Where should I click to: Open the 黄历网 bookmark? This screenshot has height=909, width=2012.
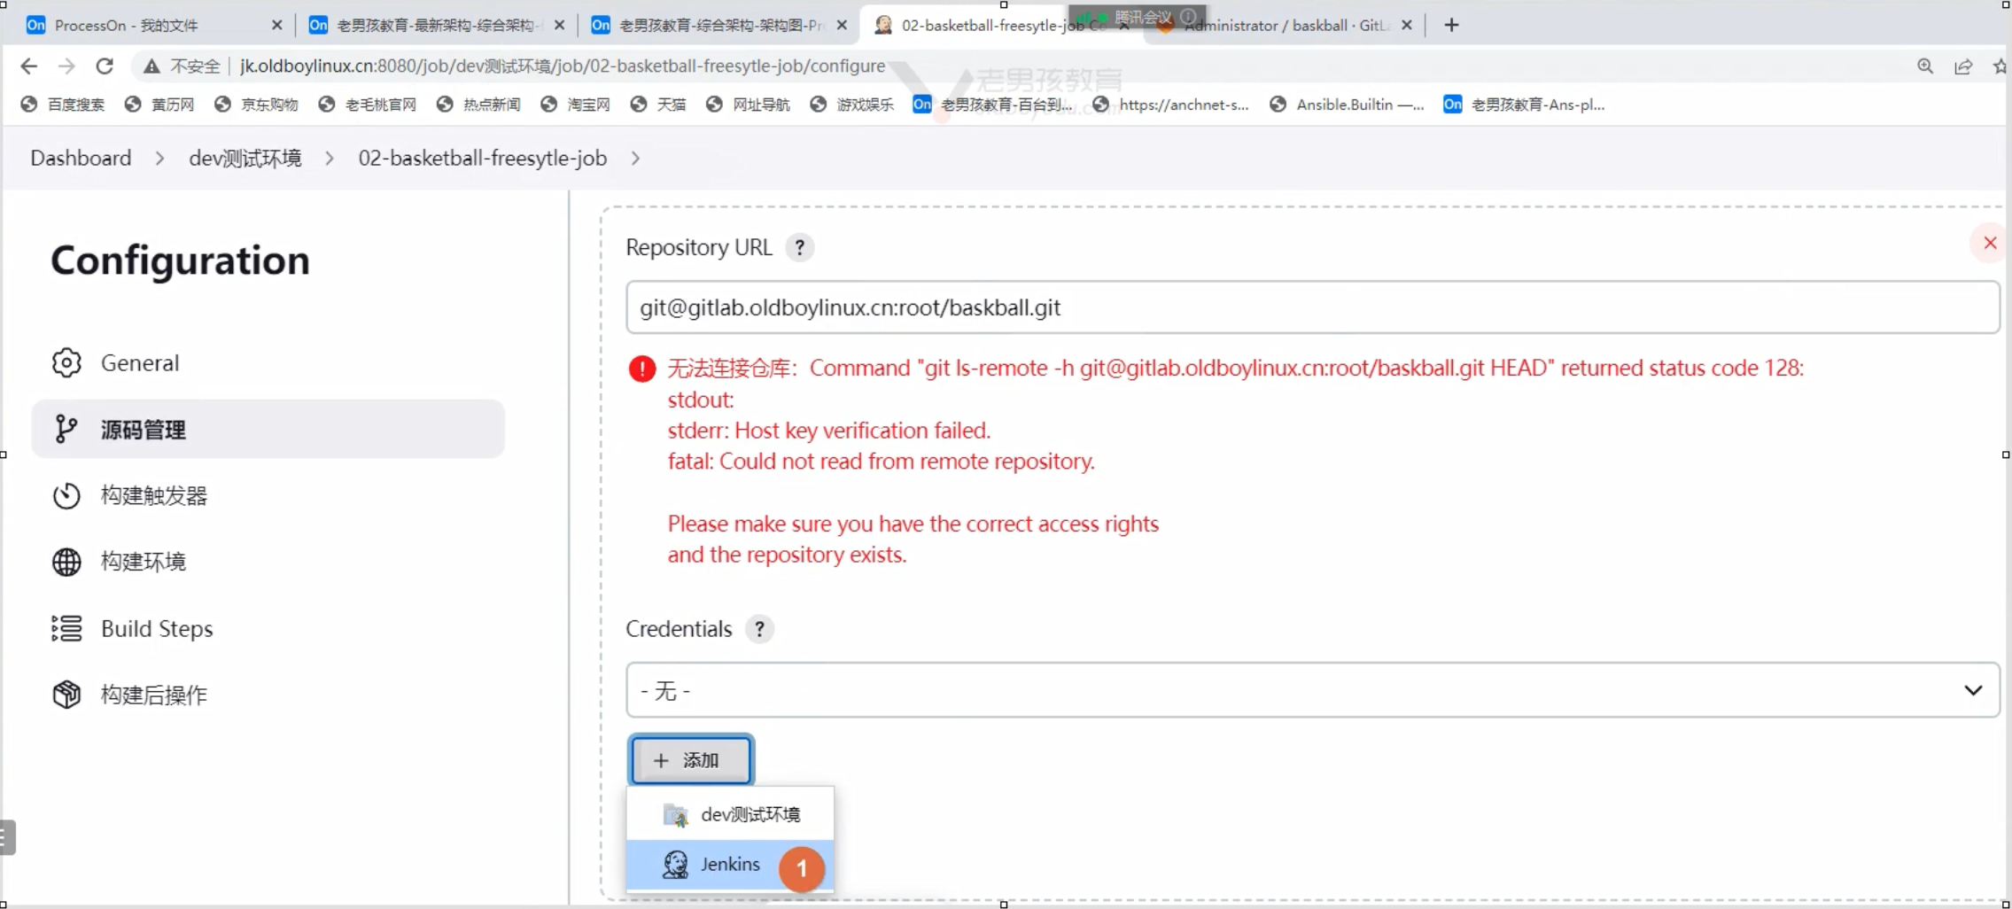pyautogui.click(x=159, y=105)
